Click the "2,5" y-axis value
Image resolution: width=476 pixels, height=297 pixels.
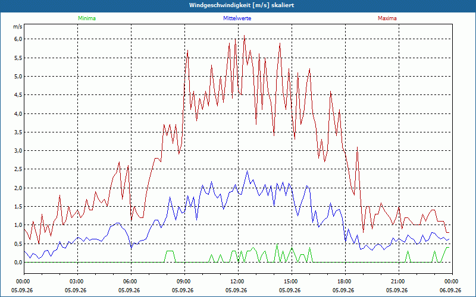pos(18,169)
